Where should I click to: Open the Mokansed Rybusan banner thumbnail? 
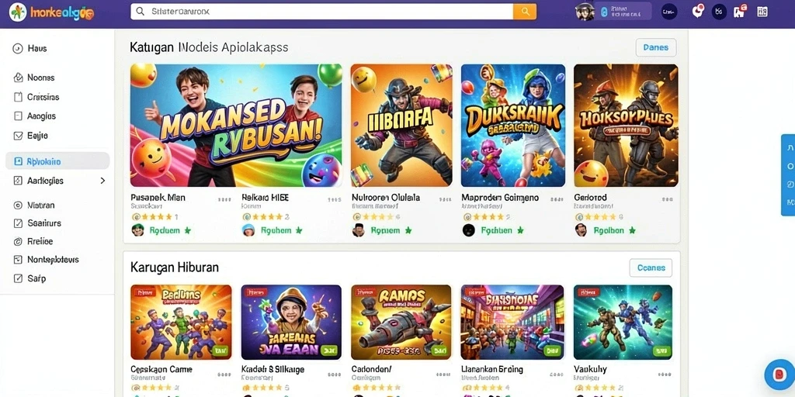pyautogui.click(x=236, y=126)
